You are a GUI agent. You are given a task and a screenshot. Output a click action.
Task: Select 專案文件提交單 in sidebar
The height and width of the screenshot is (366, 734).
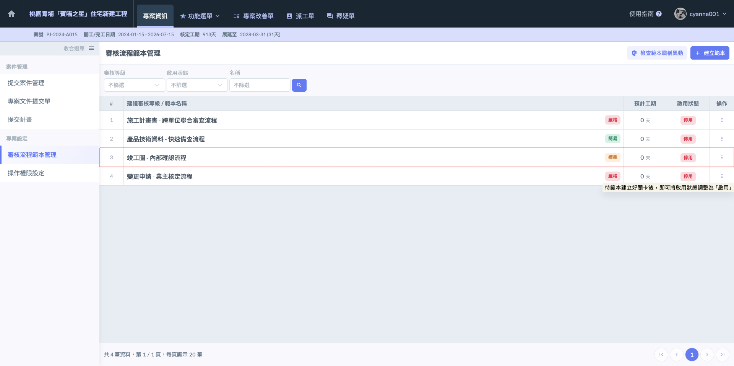tap(50, 101)
